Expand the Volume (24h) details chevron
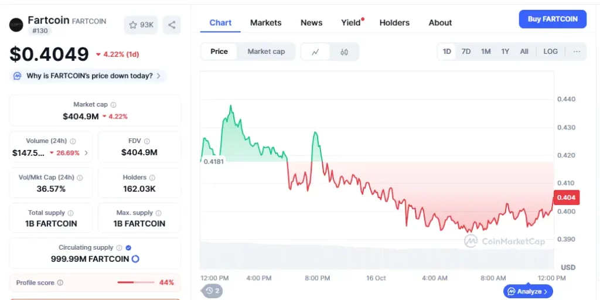The width and height of the screenshot is (600, 300). tap(87, 153)
